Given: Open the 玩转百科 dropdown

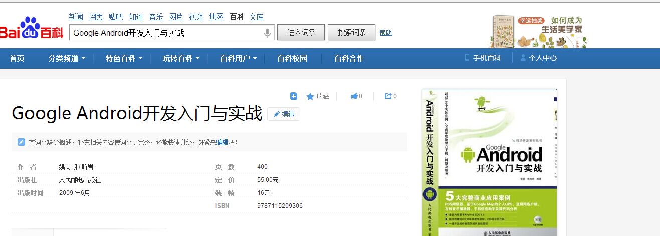Looking at the screenshot, I should coord(181,58).
